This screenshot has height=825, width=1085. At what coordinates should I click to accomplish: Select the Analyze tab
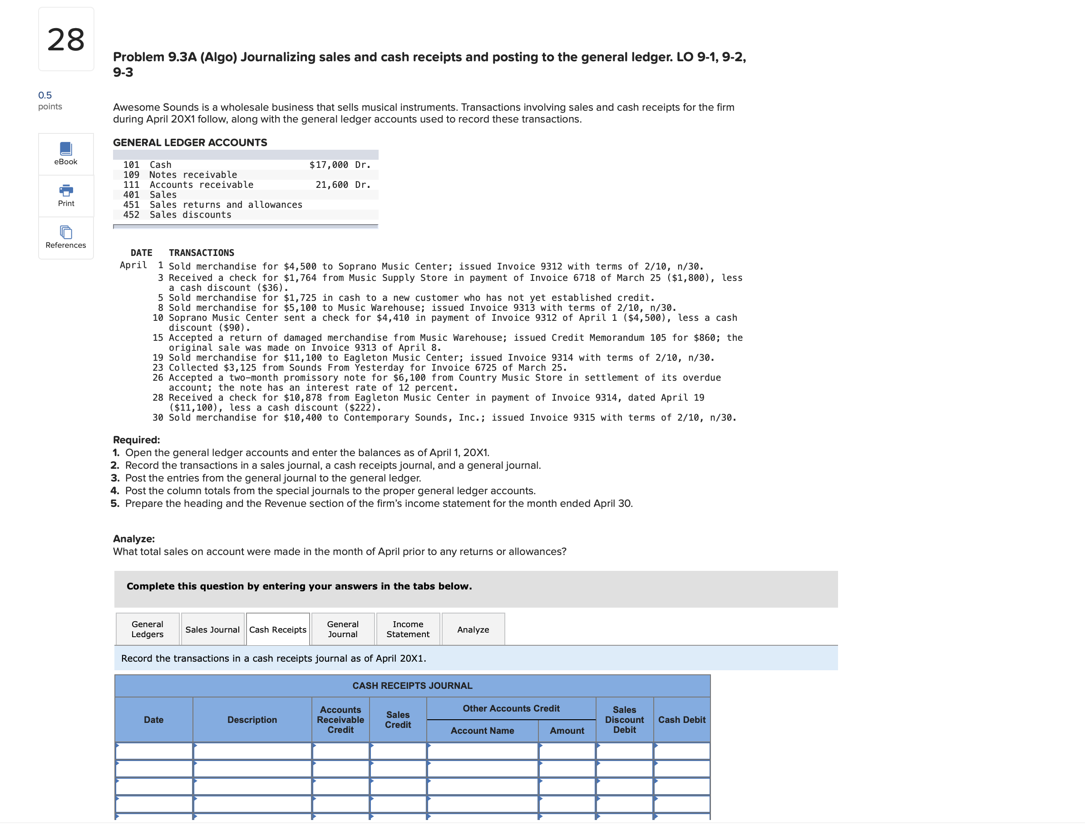point(473,629)
